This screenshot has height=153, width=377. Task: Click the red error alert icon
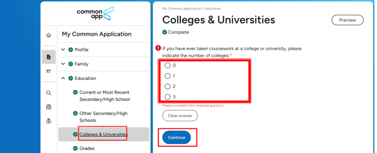pos(158,48)
